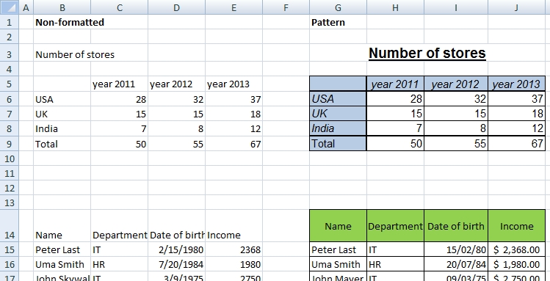Select 'year 2011' cell in column C
550x281 pixels.
119,84
